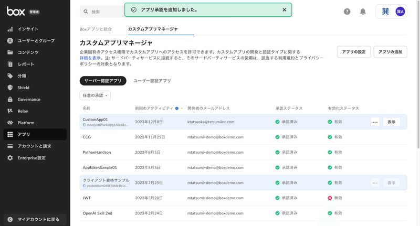Sort by 前回のアクティビティ column
Viewport: 420px width, 226px height.
154,109
